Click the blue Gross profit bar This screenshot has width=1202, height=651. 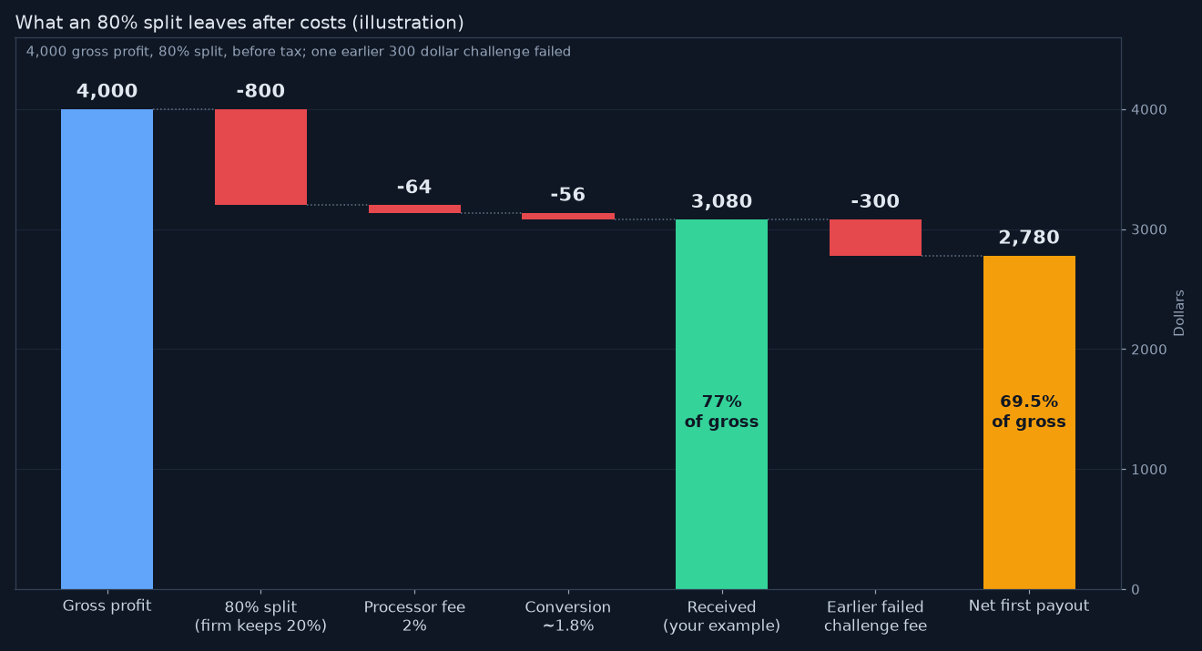click(x=107, y=349)
